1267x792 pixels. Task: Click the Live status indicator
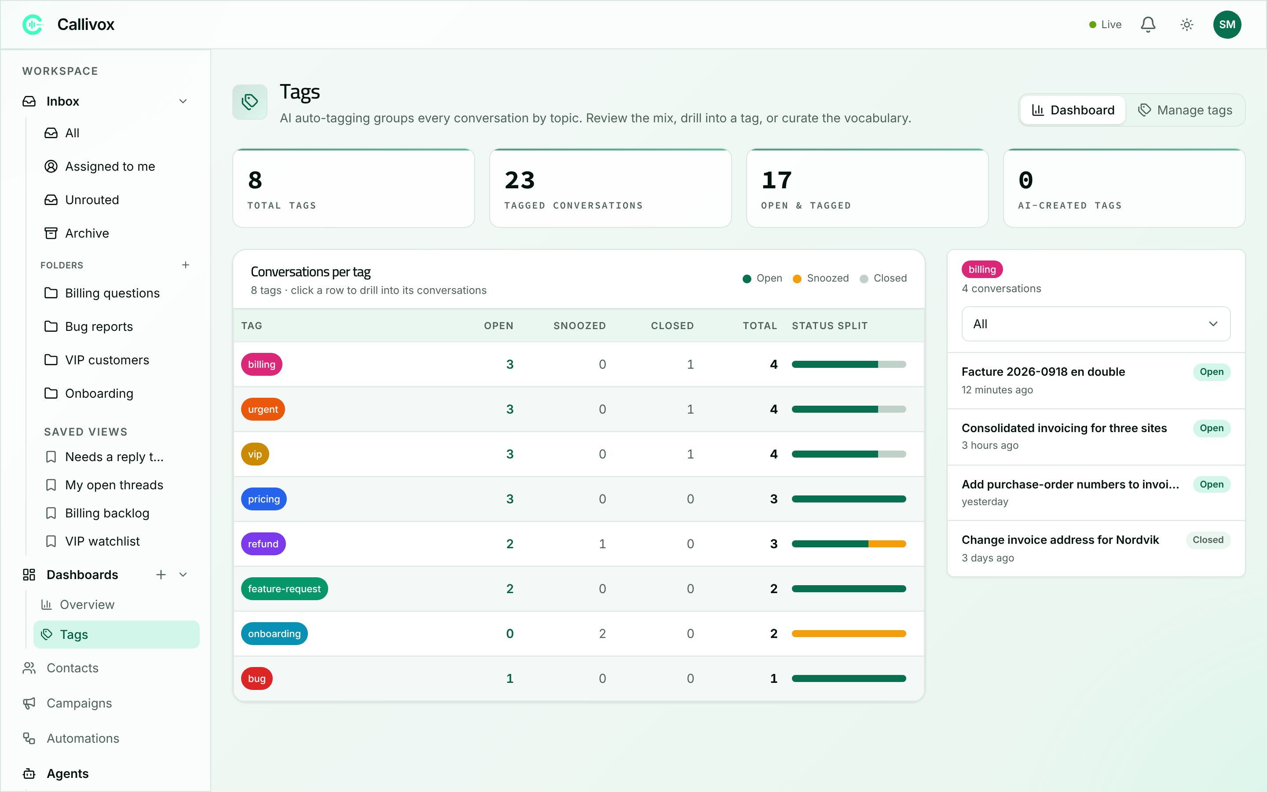[1105, 25]
